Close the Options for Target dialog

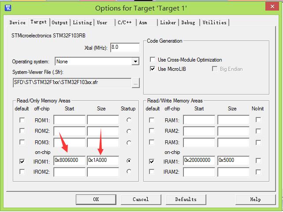click(x=272, y=6)
